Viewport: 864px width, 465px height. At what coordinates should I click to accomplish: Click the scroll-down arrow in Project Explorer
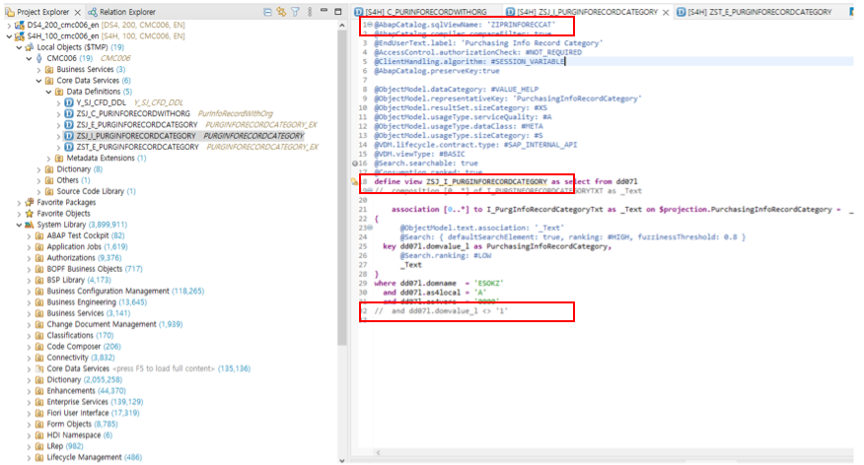point(342,461)
